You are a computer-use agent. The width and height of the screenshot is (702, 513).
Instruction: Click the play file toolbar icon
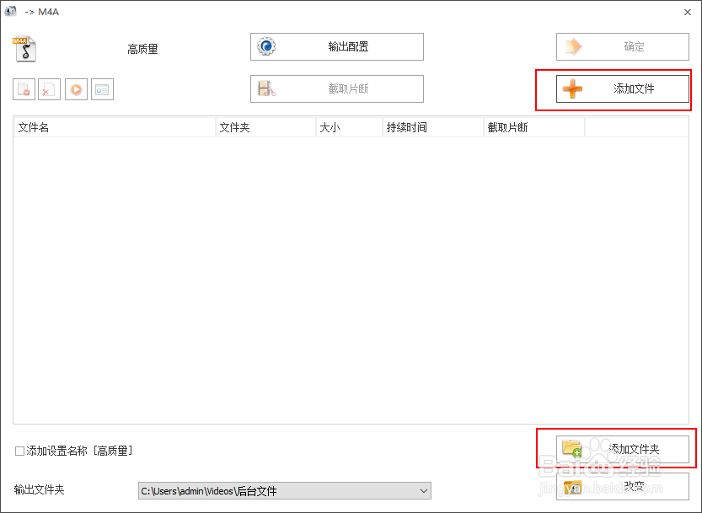pos(76,89)
